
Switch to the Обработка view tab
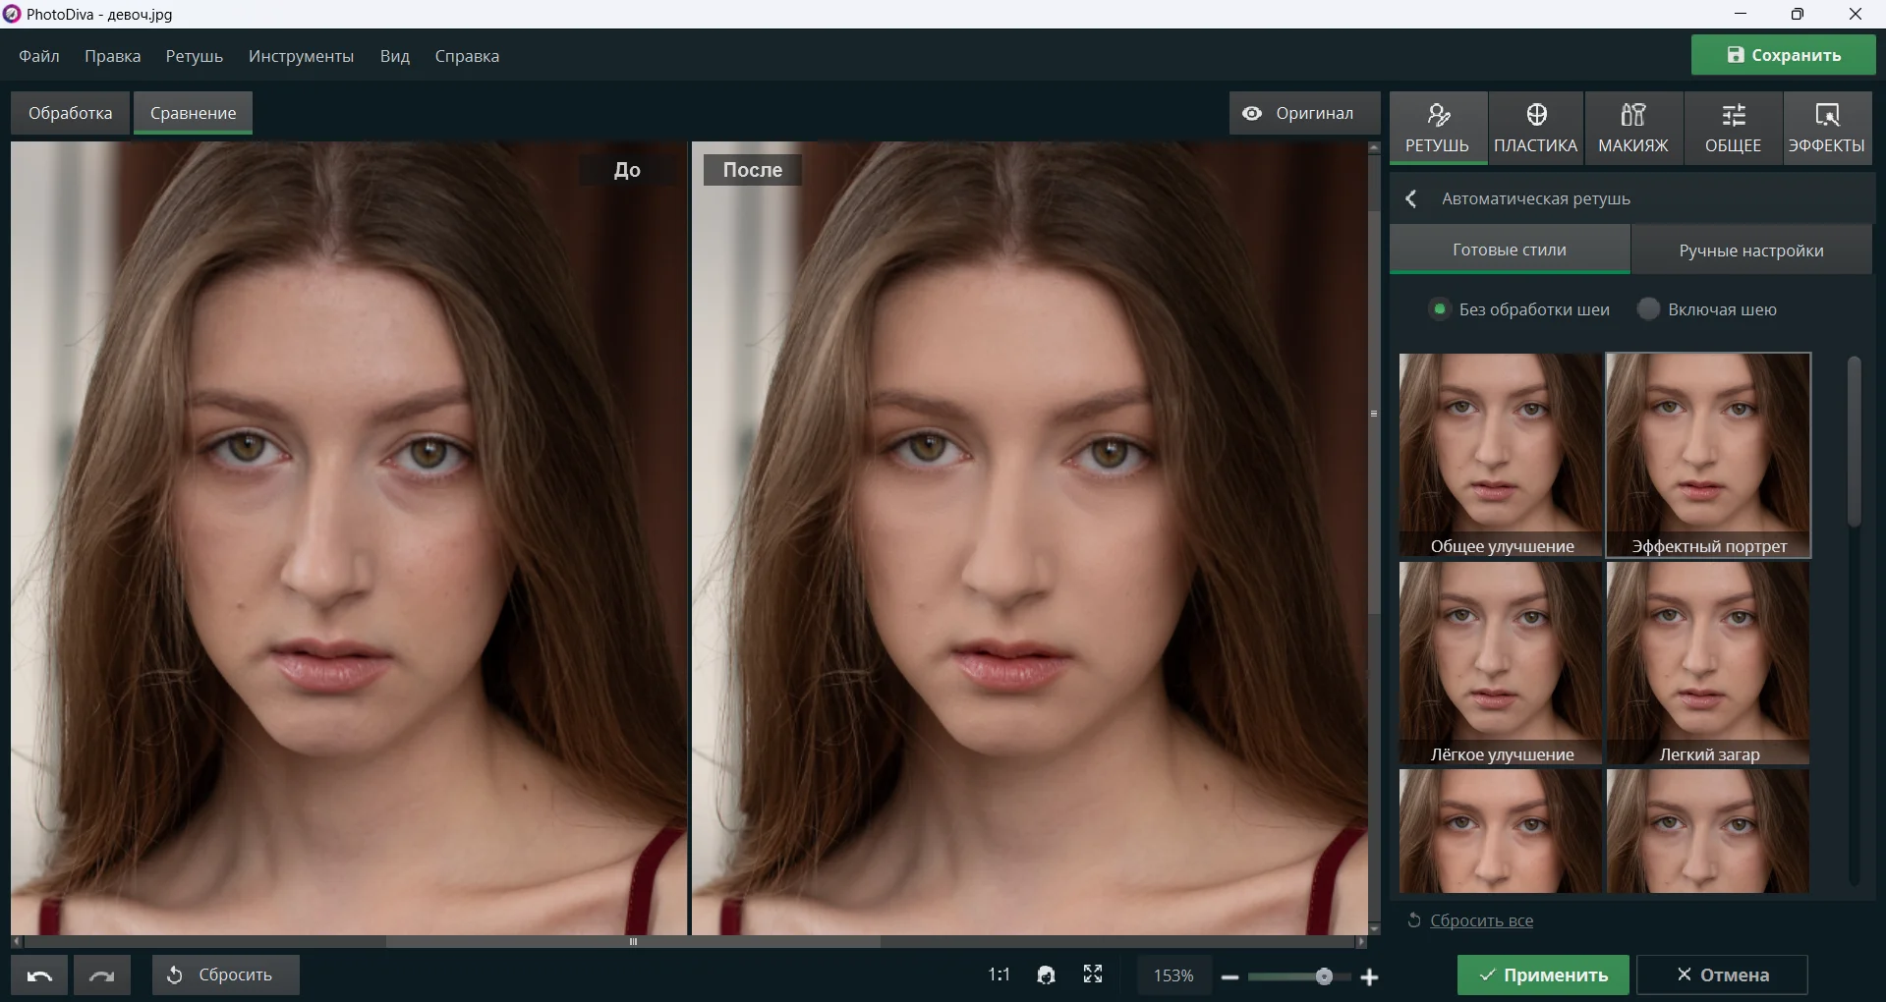point(70,113)
